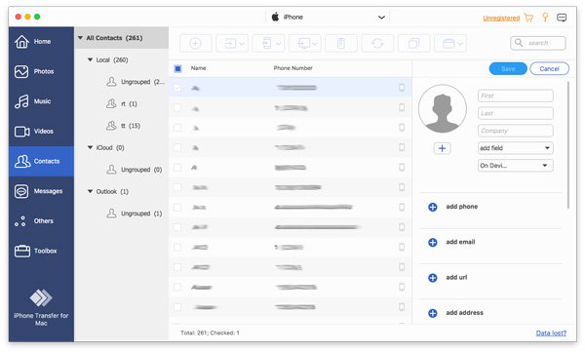Open the Photos section
Viewport: 585px width, 352px height.
point(41,71)
